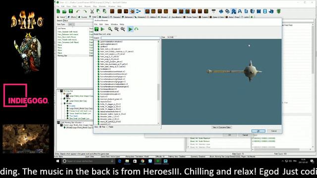Click the Cut scissors icon
This screenshot has height=178, width=317.
coord(92,11)
